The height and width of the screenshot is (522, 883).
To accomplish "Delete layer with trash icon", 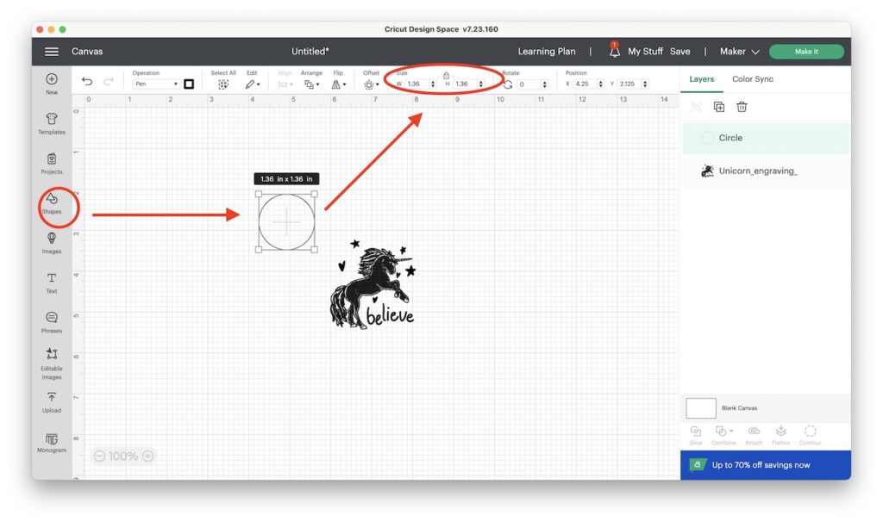I will point(742,107).
